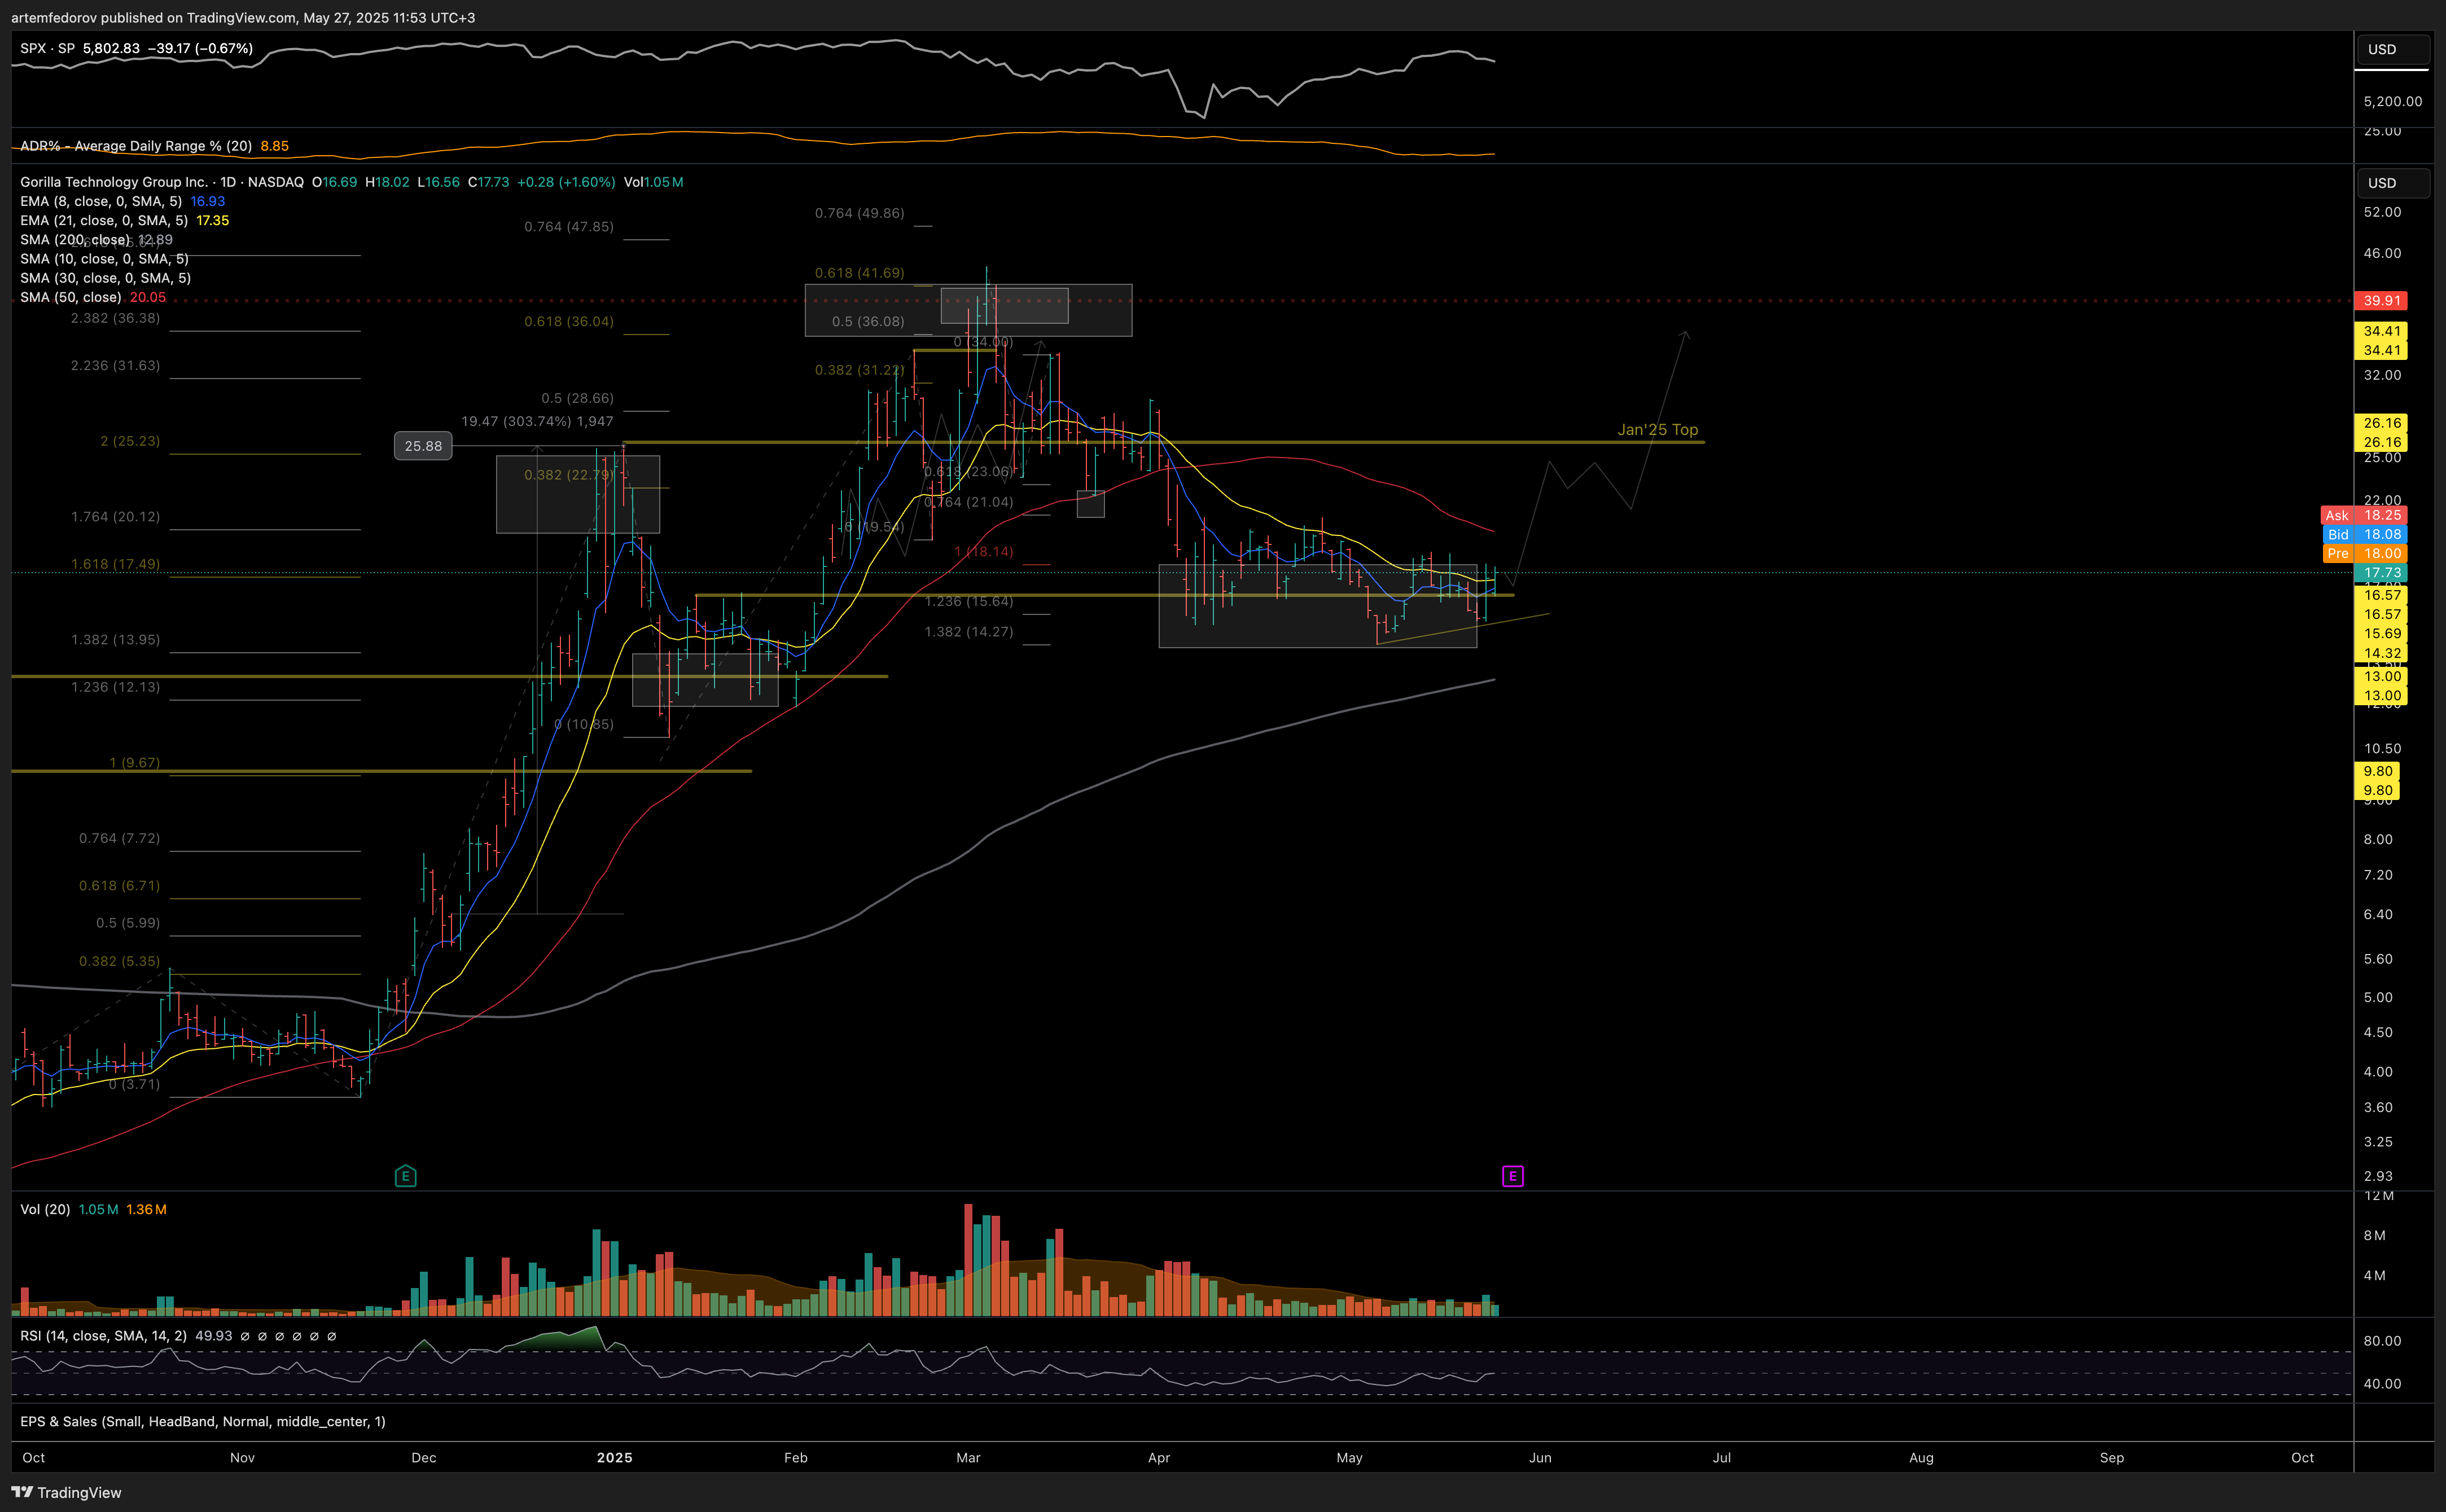Screen dimensions: 2446x1512
Task: Click the artemfedorov published on TradingView.com header
Action: point(243,18)
